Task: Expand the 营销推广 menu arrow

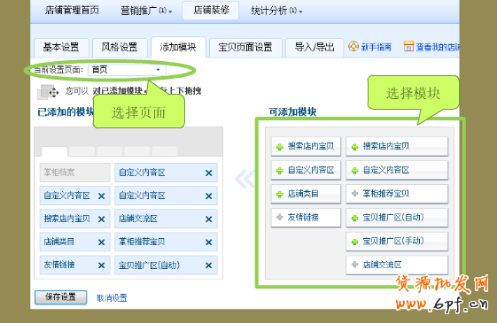Action: point(170,12)
